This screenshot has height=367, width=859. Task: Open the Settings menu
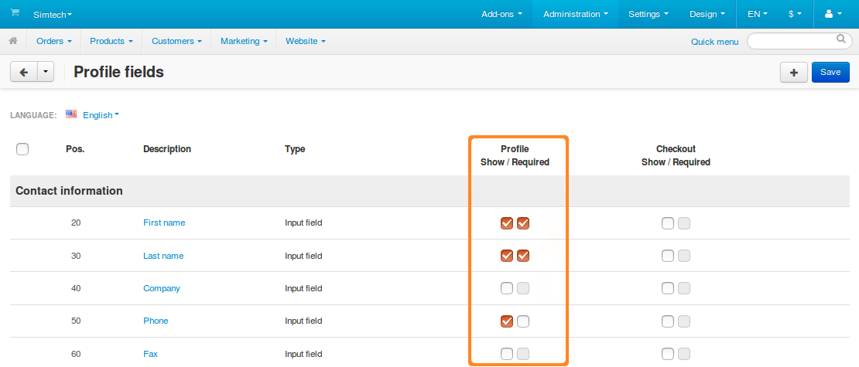click(x=648, y=14)
